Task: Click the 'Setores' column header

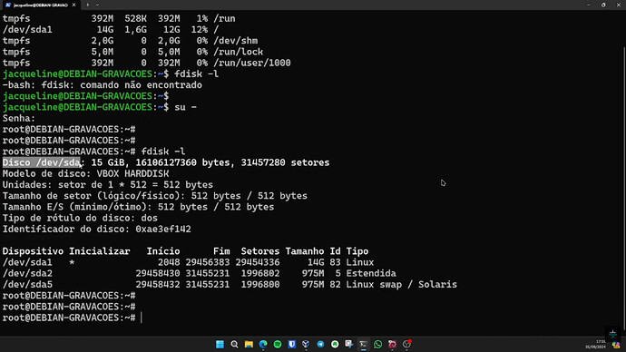Action: click(259, 251)
